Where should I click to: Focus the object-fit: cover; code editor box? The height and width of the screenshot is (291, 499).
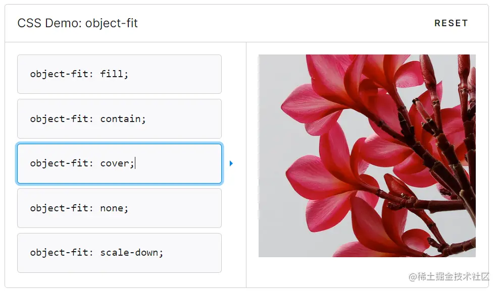(x=119, y=163)
